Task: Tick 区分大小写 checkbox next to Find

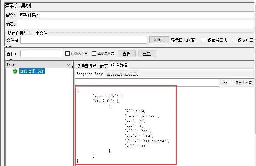Action: click(232, 83)
